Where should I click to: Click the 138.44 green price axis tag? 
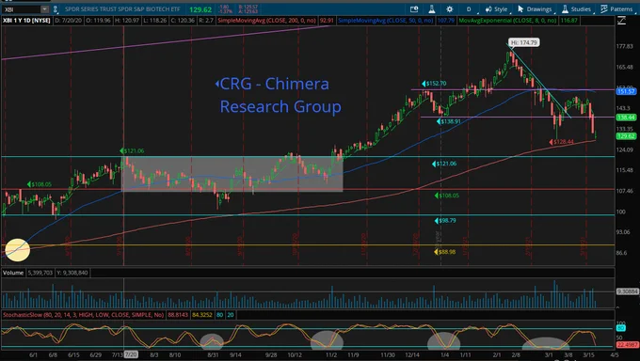(626, 118)
